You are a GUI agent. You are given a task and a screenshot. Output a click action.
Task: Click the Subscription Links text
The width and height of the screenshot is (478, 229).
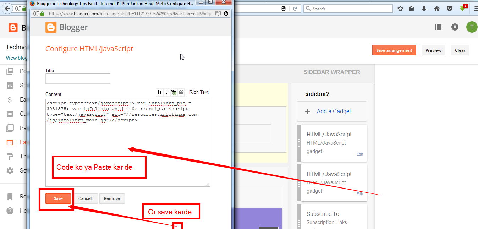[327, 222]
